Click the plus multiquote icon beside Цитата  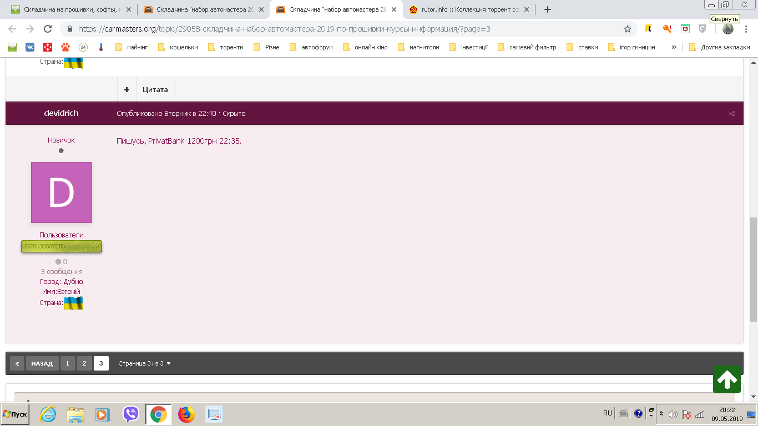(x=127, y=90)
